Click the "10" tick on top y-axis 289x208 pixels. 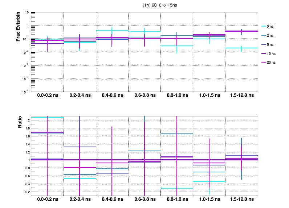[27, 12]
